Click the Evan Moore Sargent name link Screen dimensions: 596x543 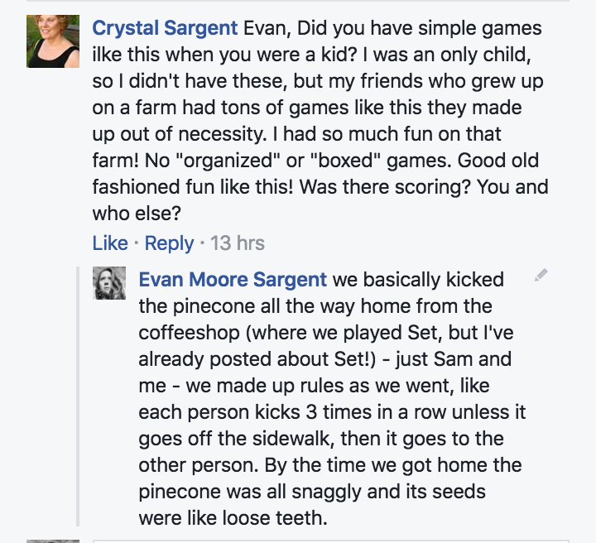(x=233, y=280)
